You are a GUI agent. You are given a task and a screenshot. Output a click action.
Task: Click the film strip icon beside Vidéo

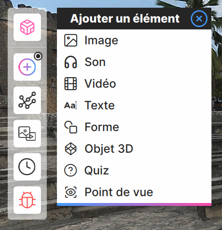(70, 84)
